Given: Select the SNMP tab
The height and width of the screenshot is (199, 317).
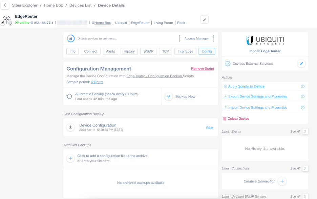Looking at the screenshot, I should tap(148, 51).
